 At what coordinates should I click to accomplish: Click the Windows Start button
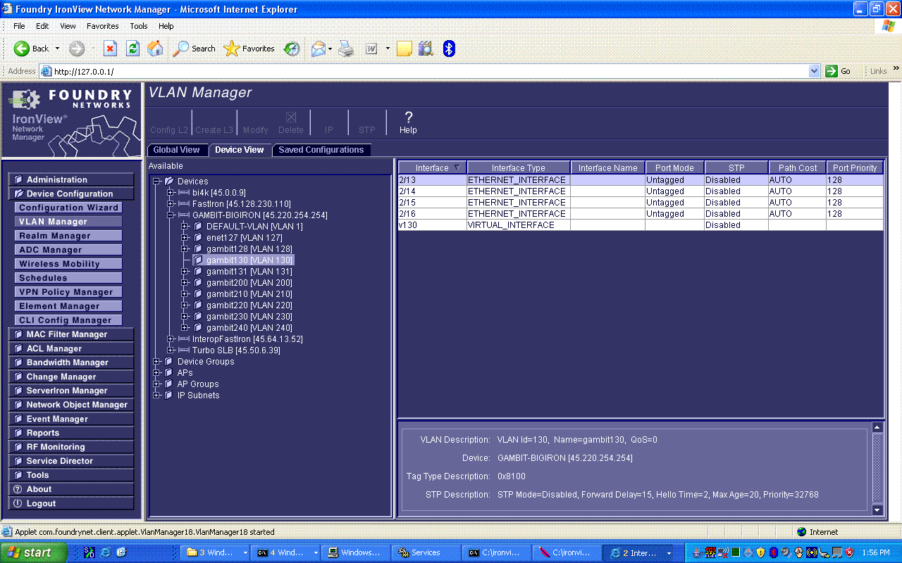[x=34, y=552]
